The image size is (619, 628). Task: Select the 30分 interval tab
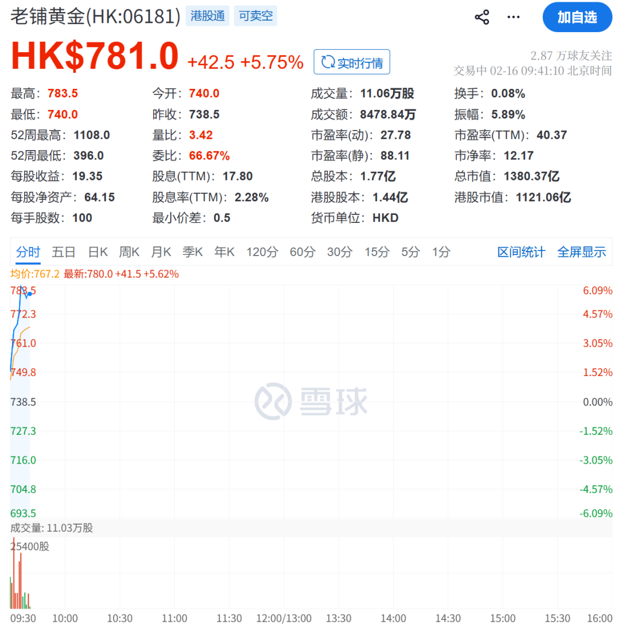(340, 252)
